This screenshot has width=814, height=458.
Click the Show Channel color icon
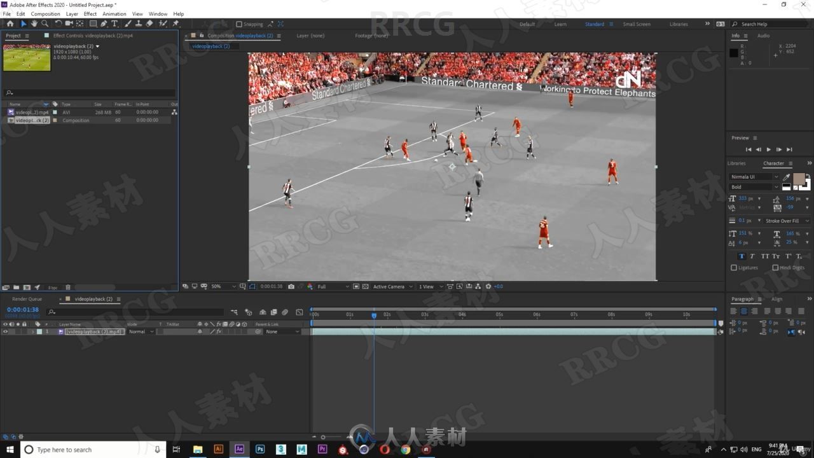pyautogui.click(x=310, y=286)
